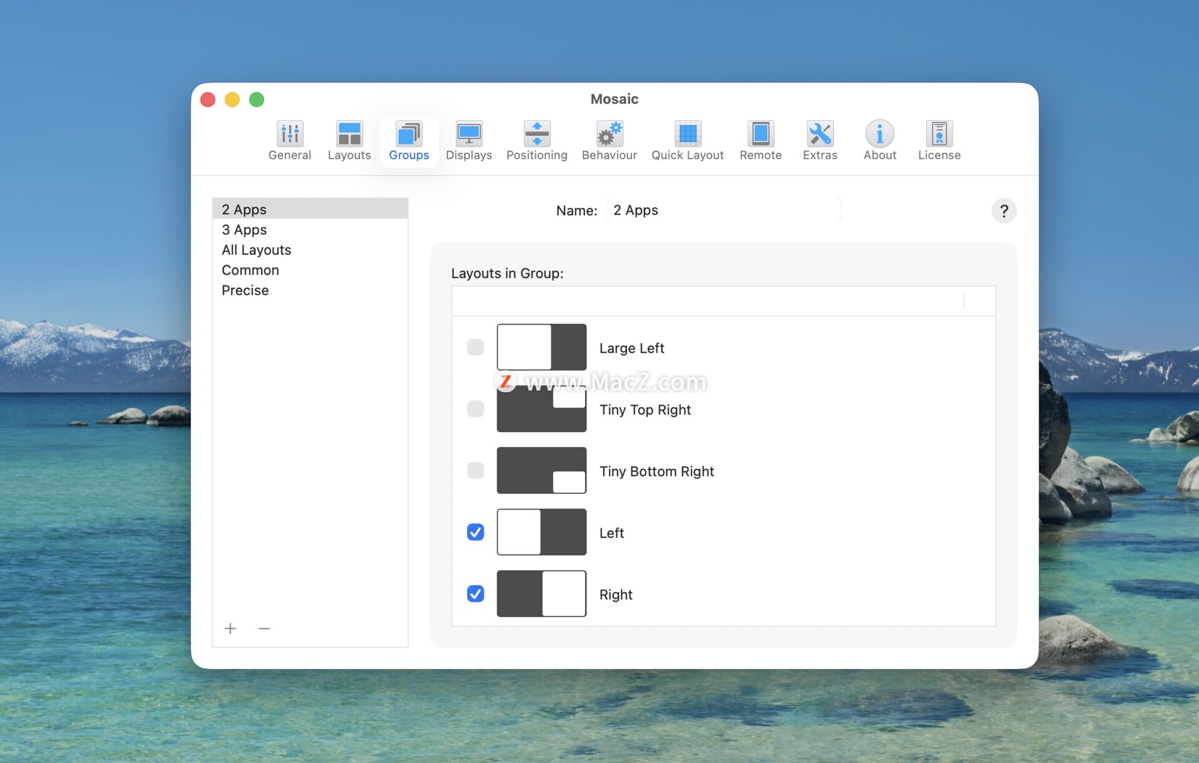
Task: Uncheck the Left layout checkbox
Action: 475,532
